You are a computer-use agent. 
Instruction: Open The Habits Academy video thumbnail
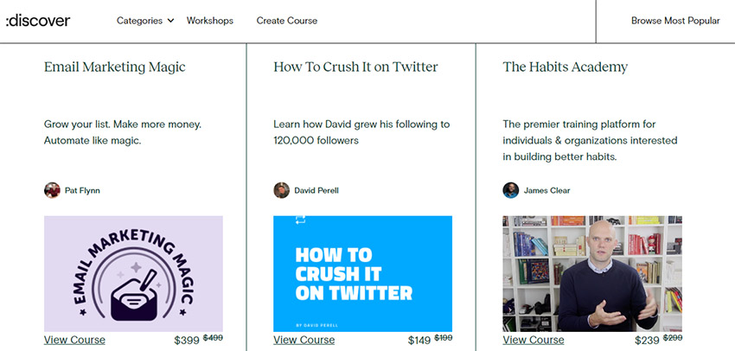tap(592, 274)
